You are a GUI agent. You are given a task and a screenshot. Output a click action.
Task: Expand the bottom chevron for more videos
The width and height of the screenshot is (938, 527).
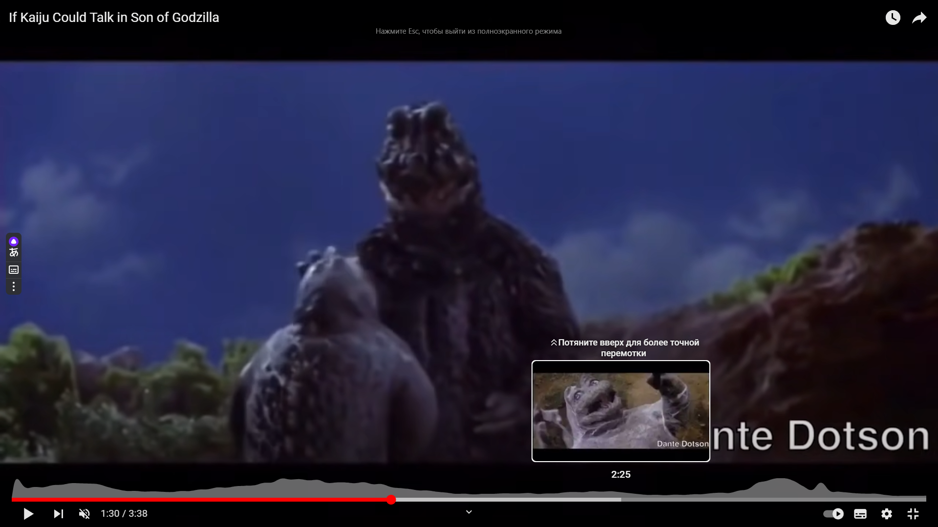(x=469, y=512)
